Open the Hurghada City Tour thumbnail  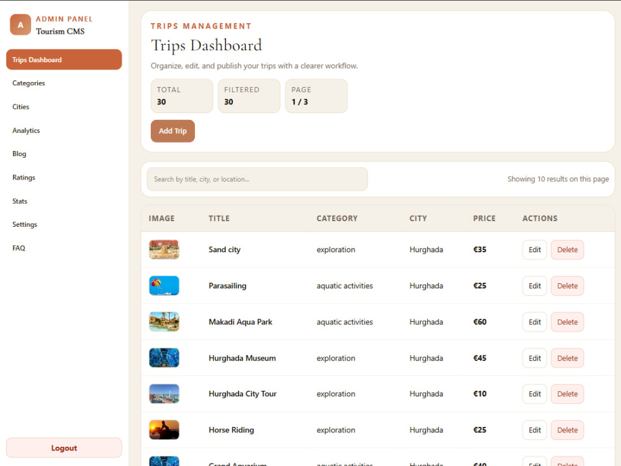(x=164, y=394)
